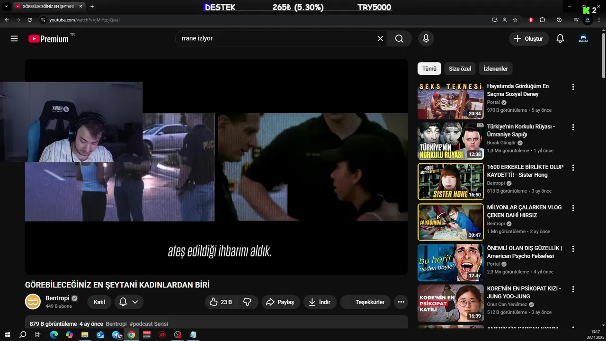The height and width of the screenshot is (341, 606).
Task: Select the İzlenenler filter chip
Action: pos(496,69)
